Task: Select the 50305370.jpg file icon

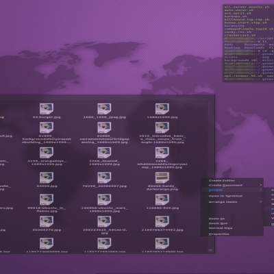Action: click(47, 221)
